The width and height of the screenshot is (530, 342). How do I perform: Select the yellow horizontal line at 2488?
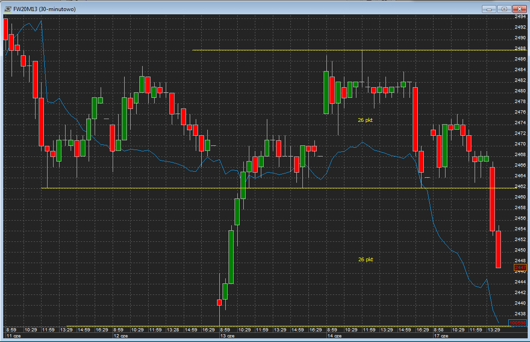coord(277,50)
